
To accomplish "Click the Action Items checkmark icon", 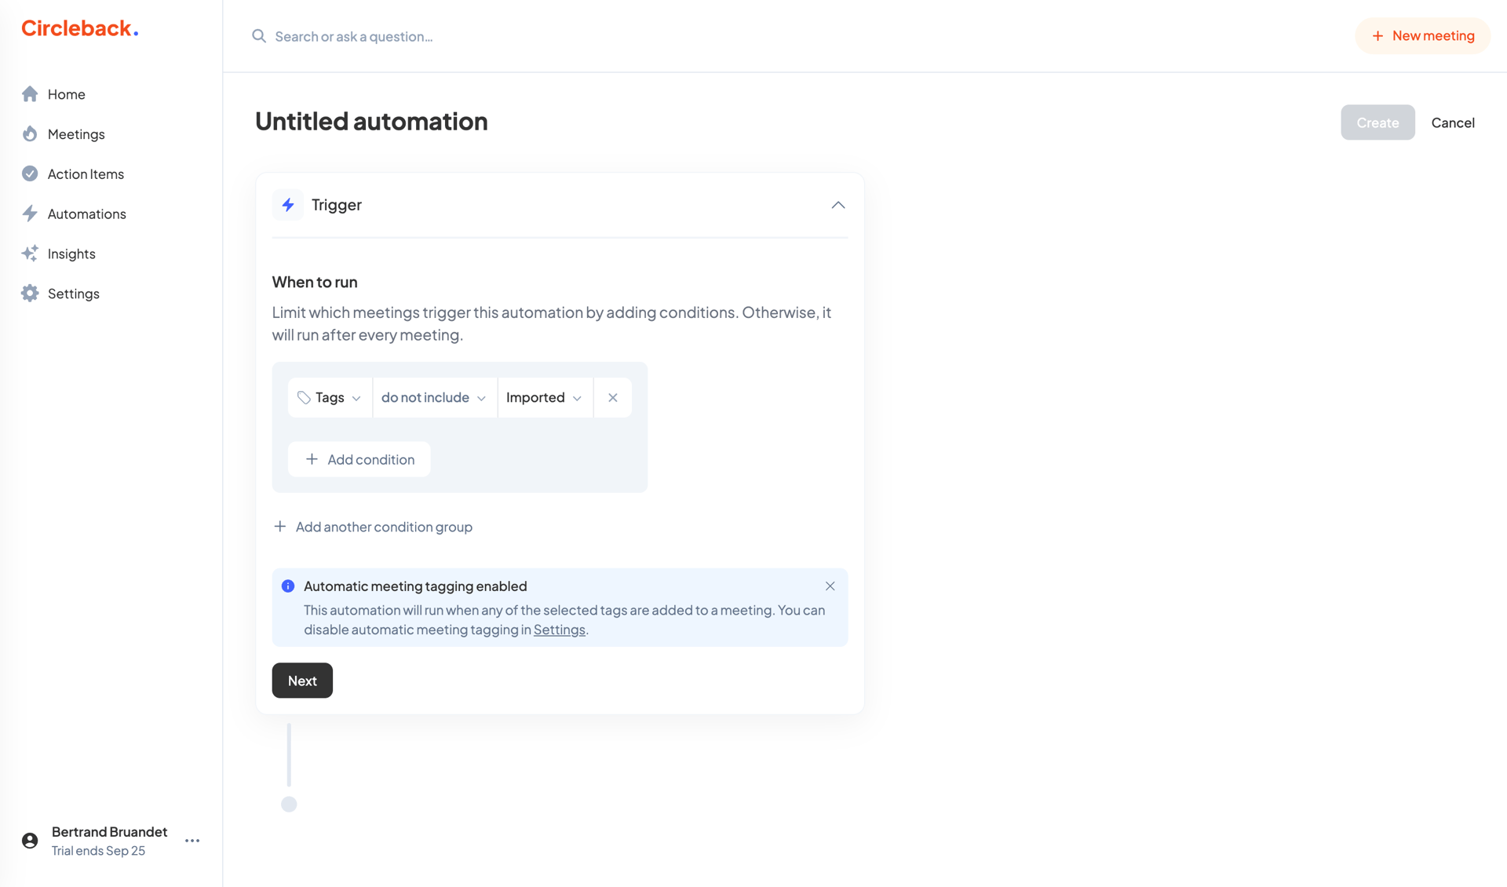I will [30, 173].
